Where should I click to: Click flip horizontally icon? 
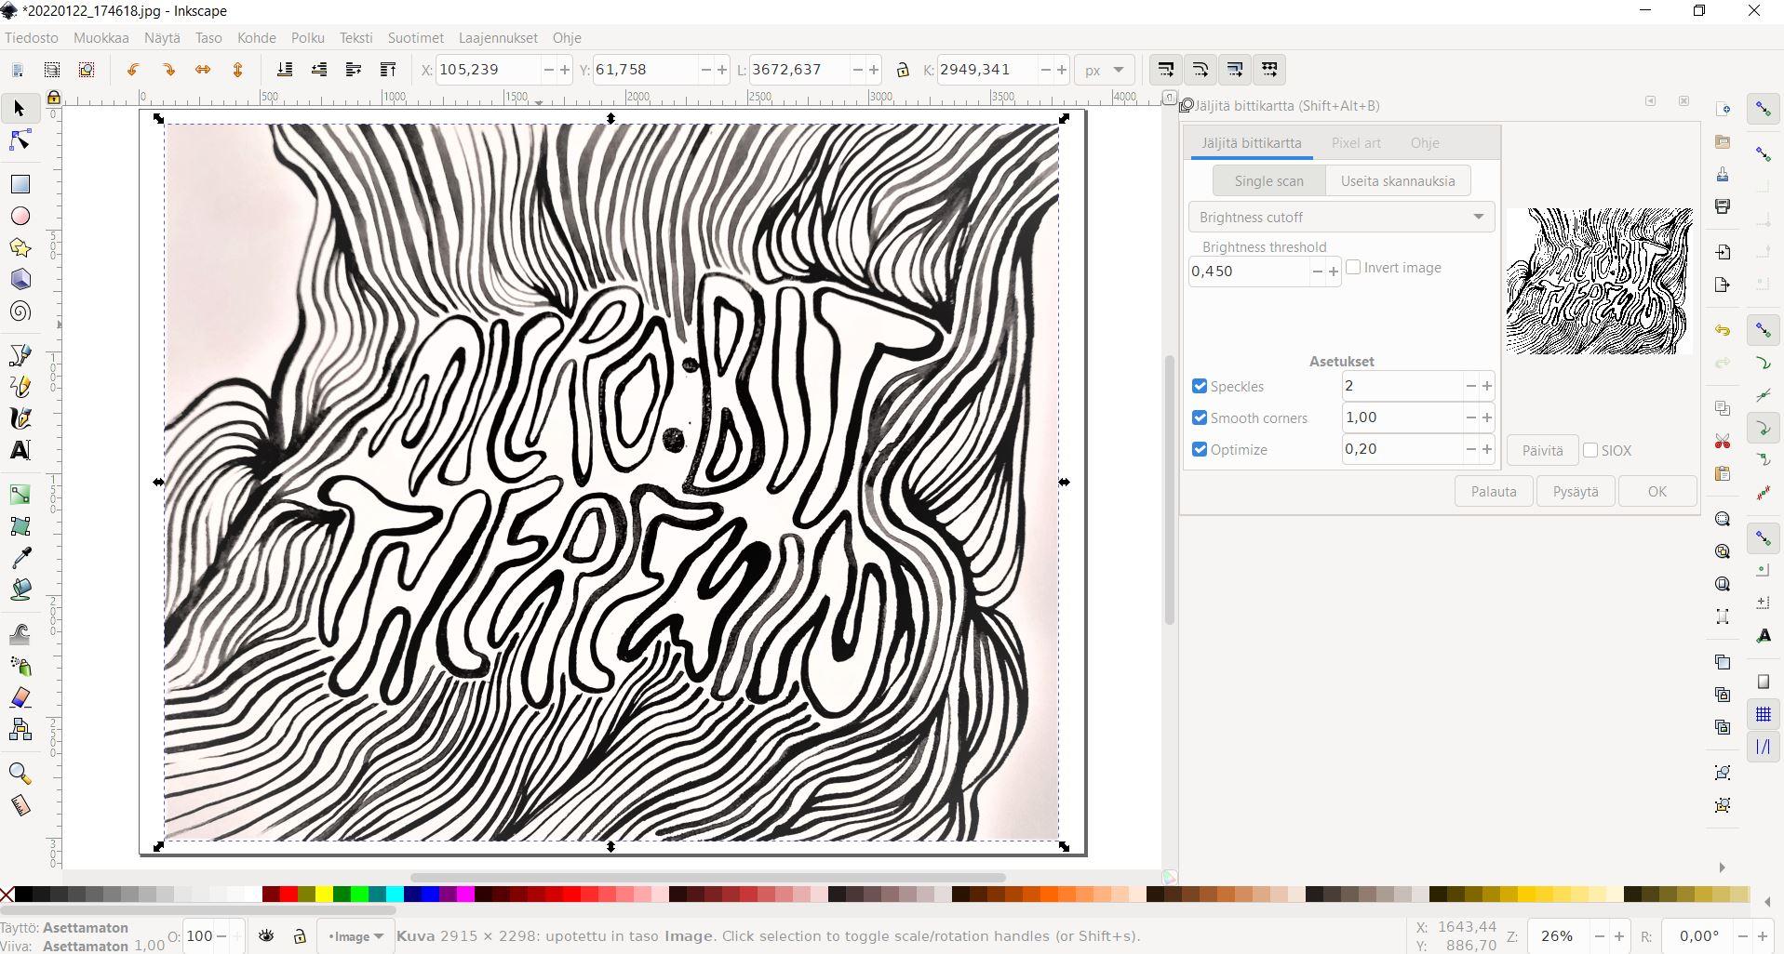click(x=203, y=70)
